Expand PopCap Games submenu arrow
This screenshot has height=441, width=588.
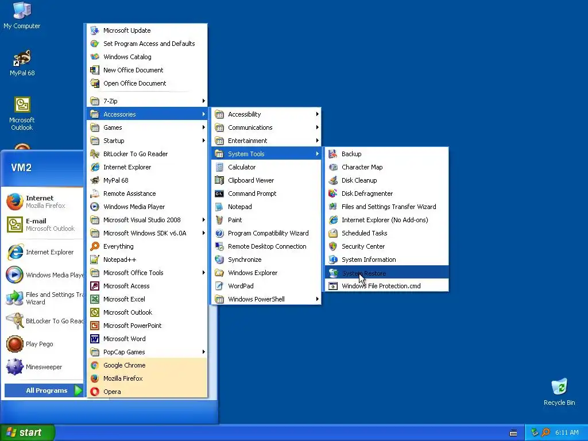[204, 352]
